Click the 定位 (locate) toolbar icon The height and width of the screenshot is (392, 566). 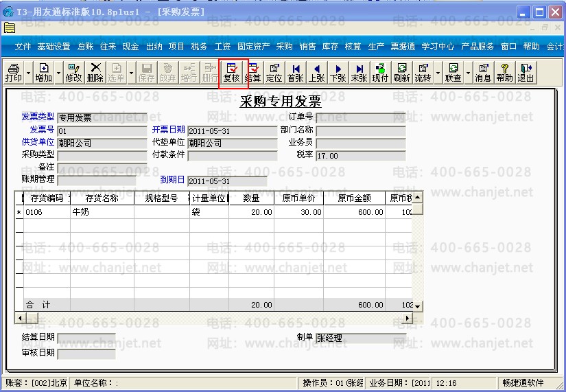(x=274, y=72)
